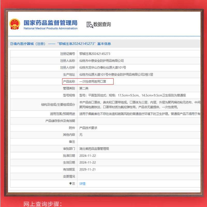Click 境内医疗器械（注册） breadcrumb heading
Image resolution: width=207 pixels, height=207 pixels.
[x=29, y=44]
